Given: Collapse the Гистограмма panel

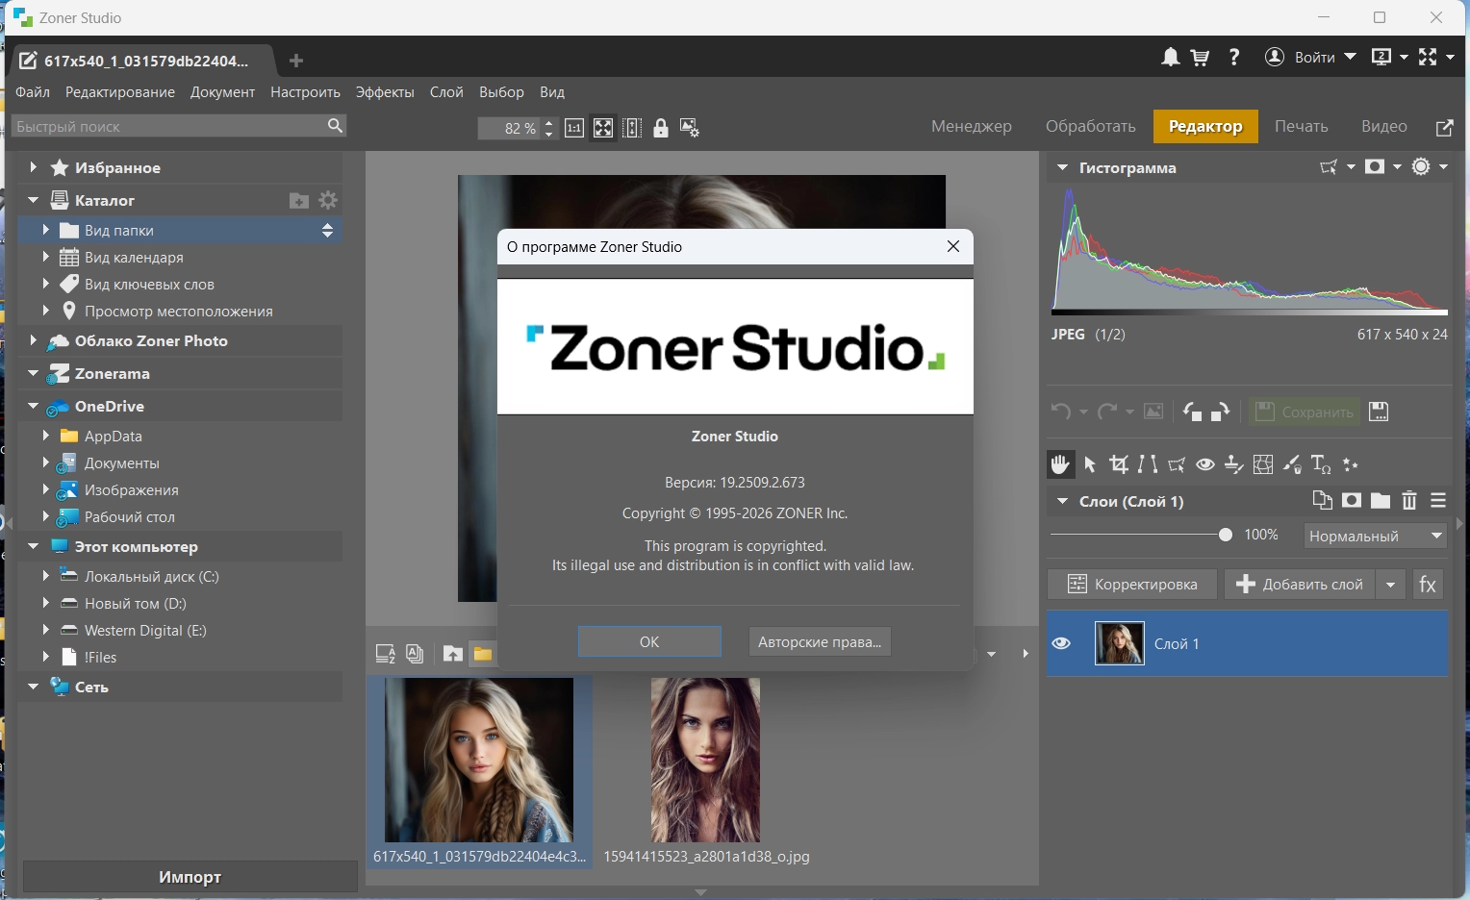Looking at the screenshot, I should click(1062, 167).
